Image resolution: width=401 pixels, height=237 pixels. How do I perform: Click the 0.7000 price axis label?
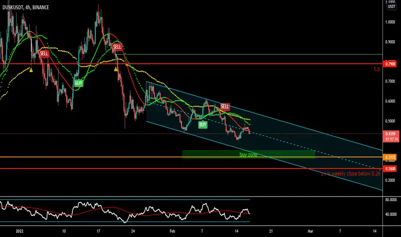pos(390,81)
